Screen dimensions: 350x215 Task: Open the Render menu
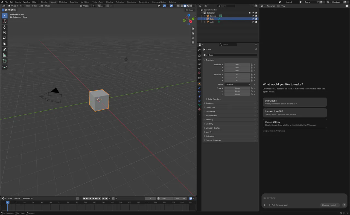click(18, 2)
